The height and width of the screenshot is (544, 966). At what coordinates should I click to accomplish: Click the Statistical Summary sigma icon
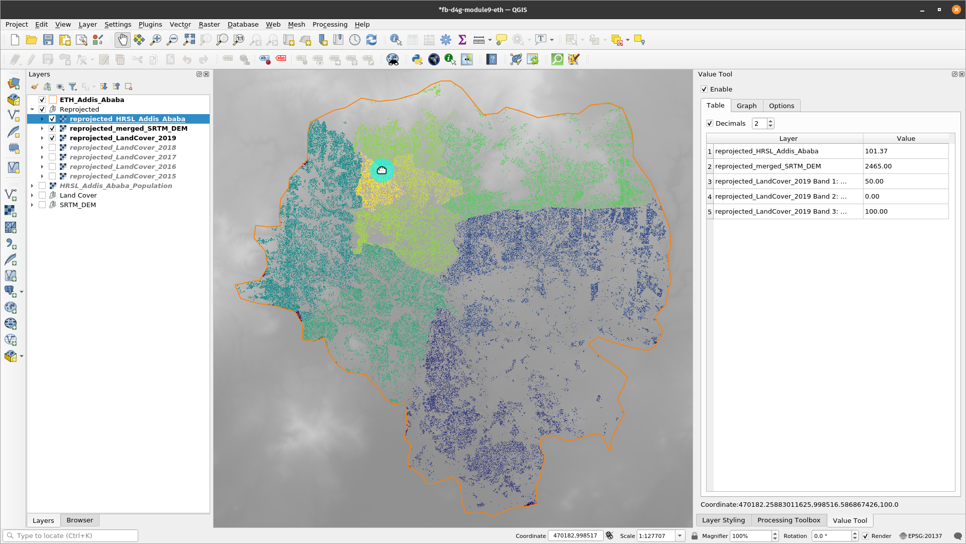click(462, 40)
